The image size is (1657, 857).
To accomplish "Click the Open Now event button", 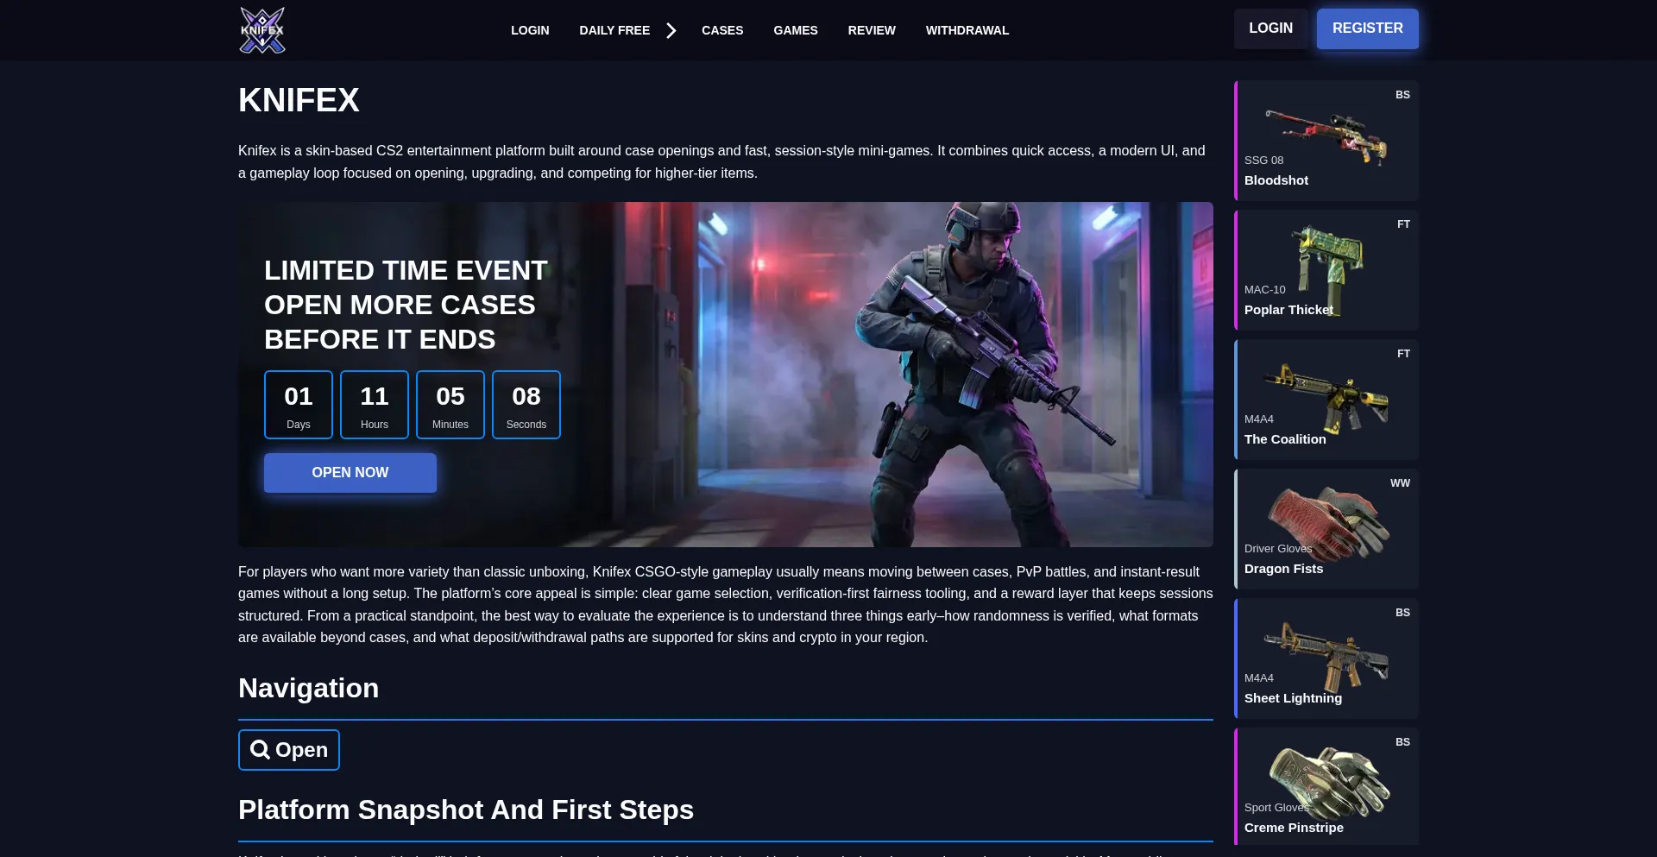I will [x=350, y=473].
